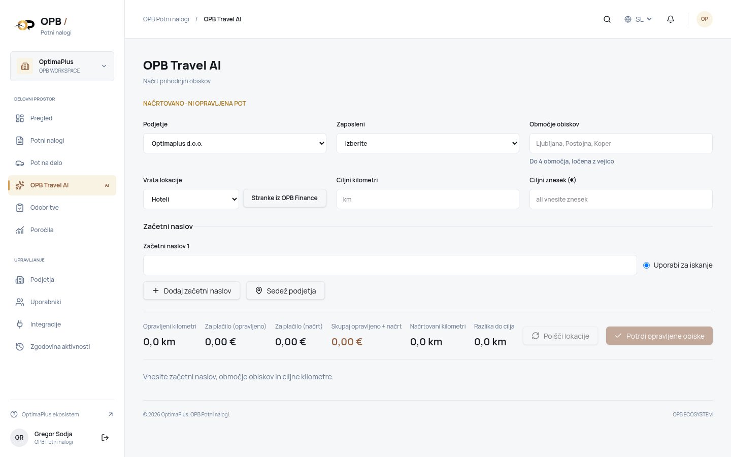Click the Ciljni kilometri km field
This screenshot has width=731, height=457.
(428, 199)
